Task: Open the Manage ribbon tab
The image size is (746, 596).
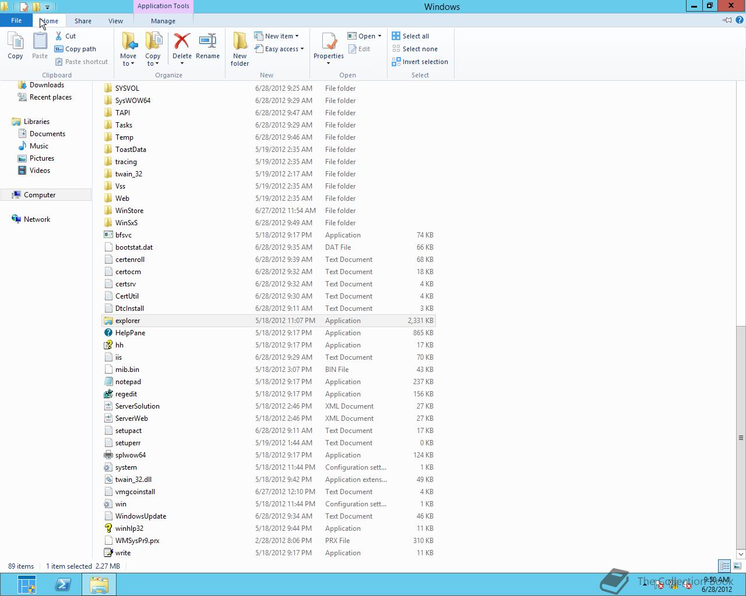Action: (x=163, y=20)
